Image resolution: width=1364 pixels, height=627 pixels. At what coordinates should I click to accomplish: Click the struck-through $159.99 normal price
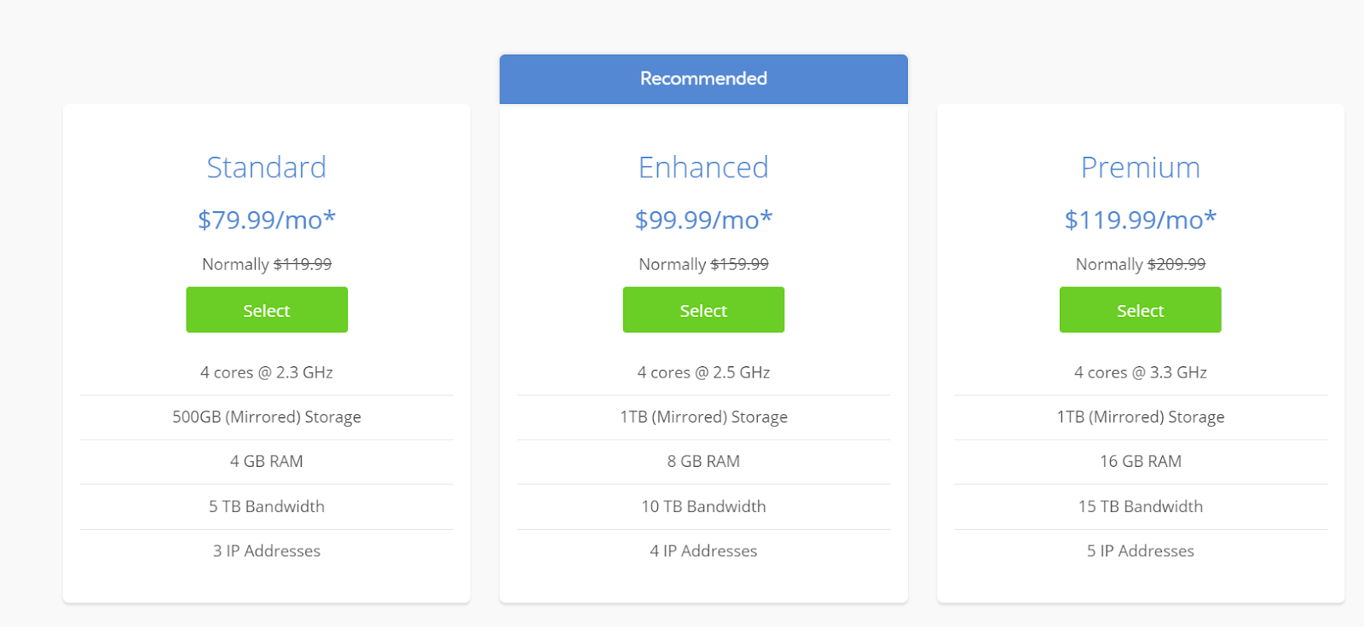tap(739, 264)
